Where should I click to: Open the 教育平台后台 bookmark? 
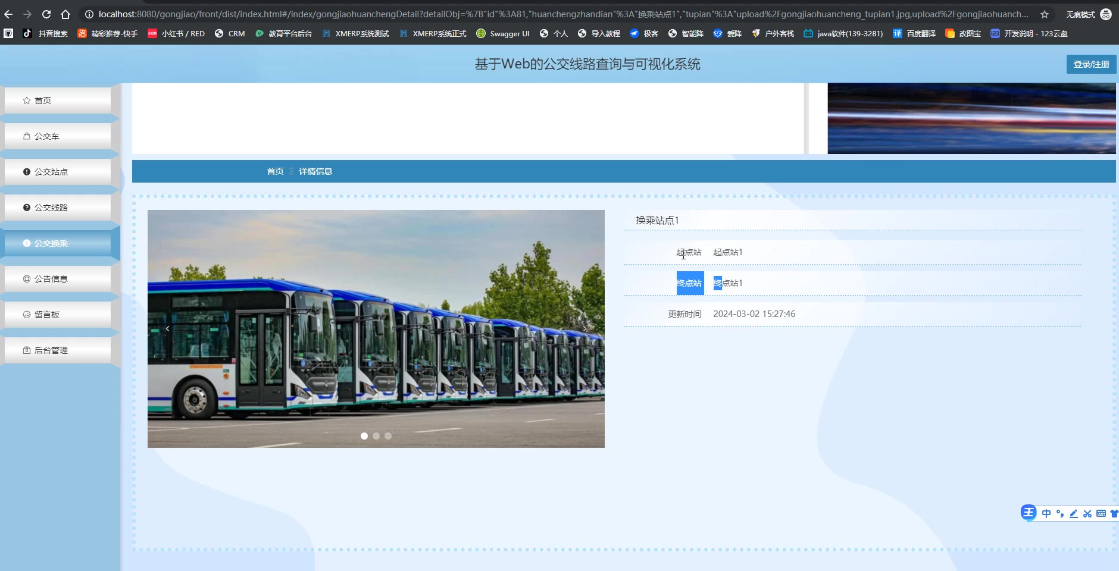click(283, 34)
